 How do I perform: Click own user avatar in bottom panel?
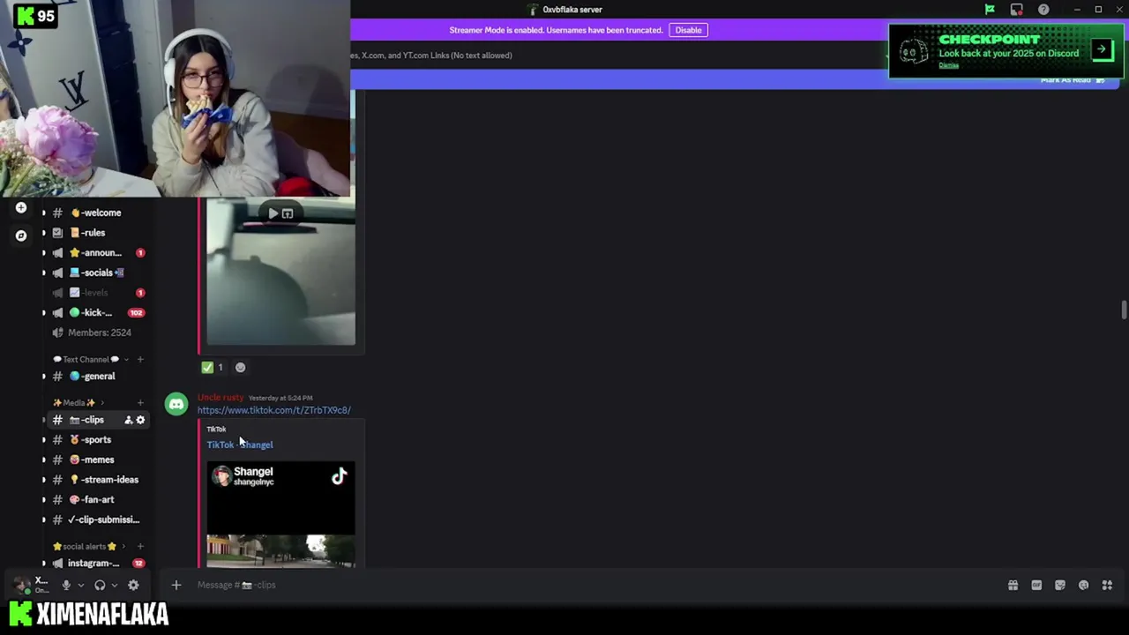tap(21, 585)
